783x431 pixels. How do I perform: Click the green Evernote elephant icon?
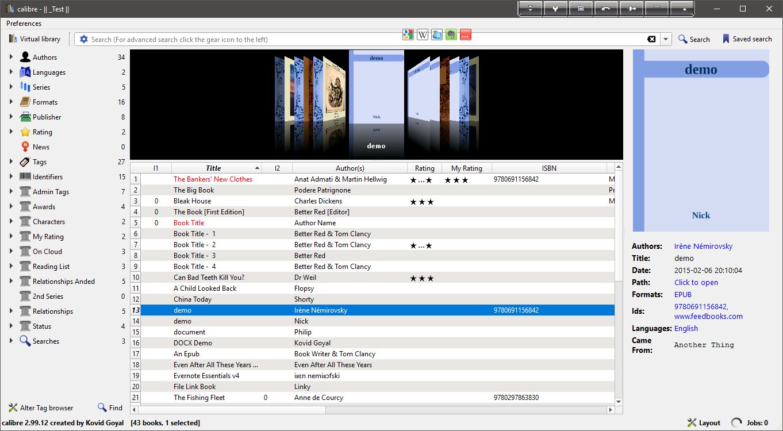tap(451, 34)
